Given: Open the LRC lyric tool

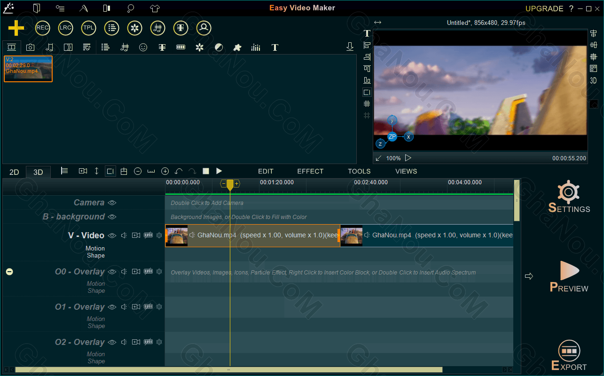Looking at the screenshot, I should (65, 28).
